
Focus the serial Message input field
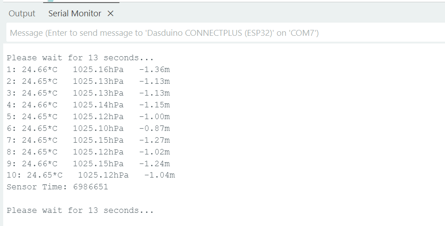coord(222,33)
